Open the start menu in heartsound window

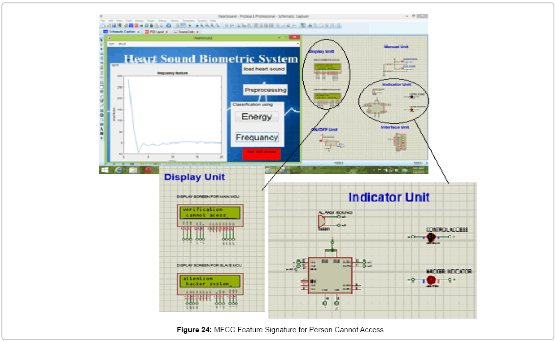pyautogui.click(x=111, y=43)
